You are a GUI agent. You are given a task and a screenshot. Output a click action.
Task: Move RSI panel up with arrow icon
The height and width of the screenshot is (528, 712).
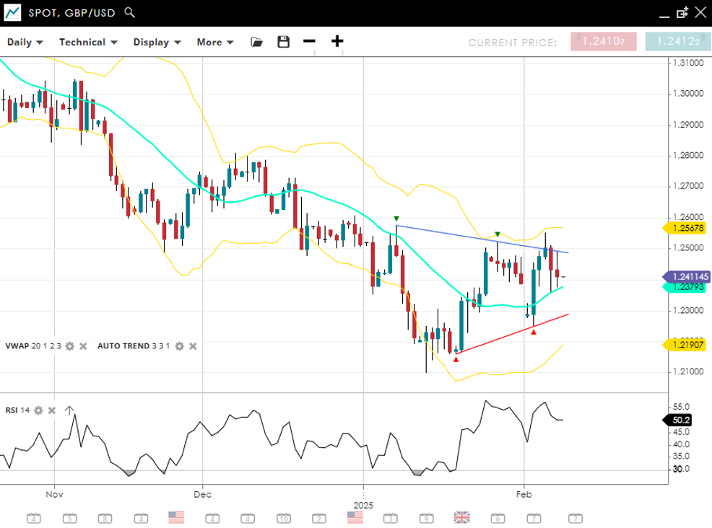tap(69, 410)
